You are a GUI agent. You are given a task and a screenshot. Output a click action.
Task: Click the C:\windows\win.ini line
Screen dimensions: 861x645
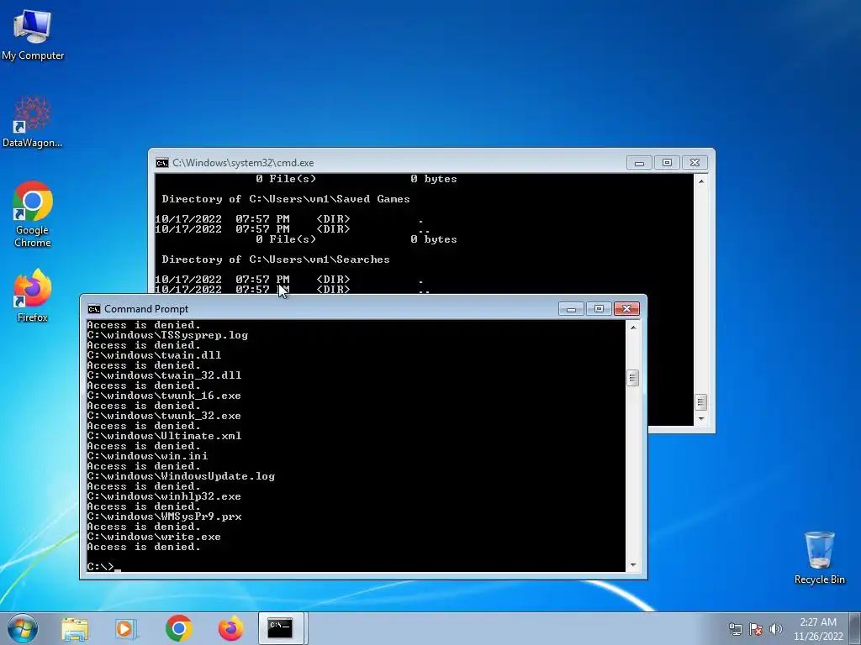(148, 456)
